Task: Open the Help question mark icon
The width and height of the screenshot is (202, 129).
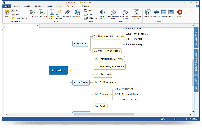Action: (197, 6)
